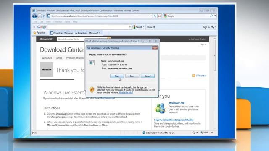
Task: Click the Microsoft thumbnail beside Thank you
Action: pos(47,70)
